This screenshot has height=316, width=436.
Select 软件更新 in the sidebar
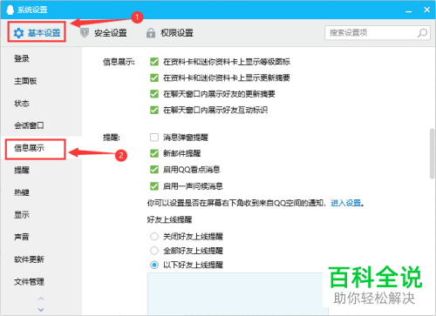(x=29, y=259)
